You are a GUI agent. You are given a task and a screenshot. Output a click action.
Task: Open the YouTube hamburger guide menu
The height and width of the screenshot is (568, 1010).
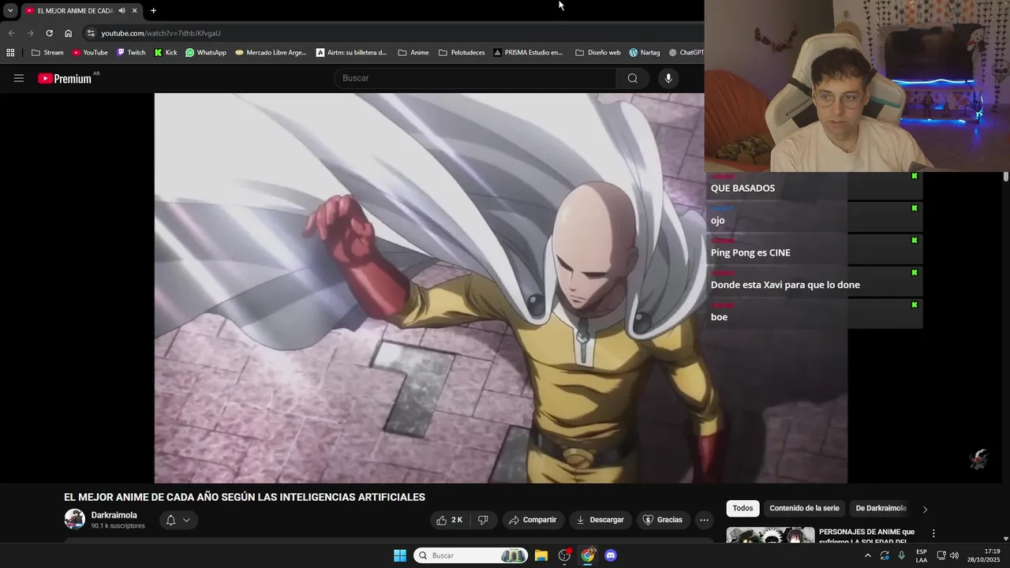(x=19, y=78)
